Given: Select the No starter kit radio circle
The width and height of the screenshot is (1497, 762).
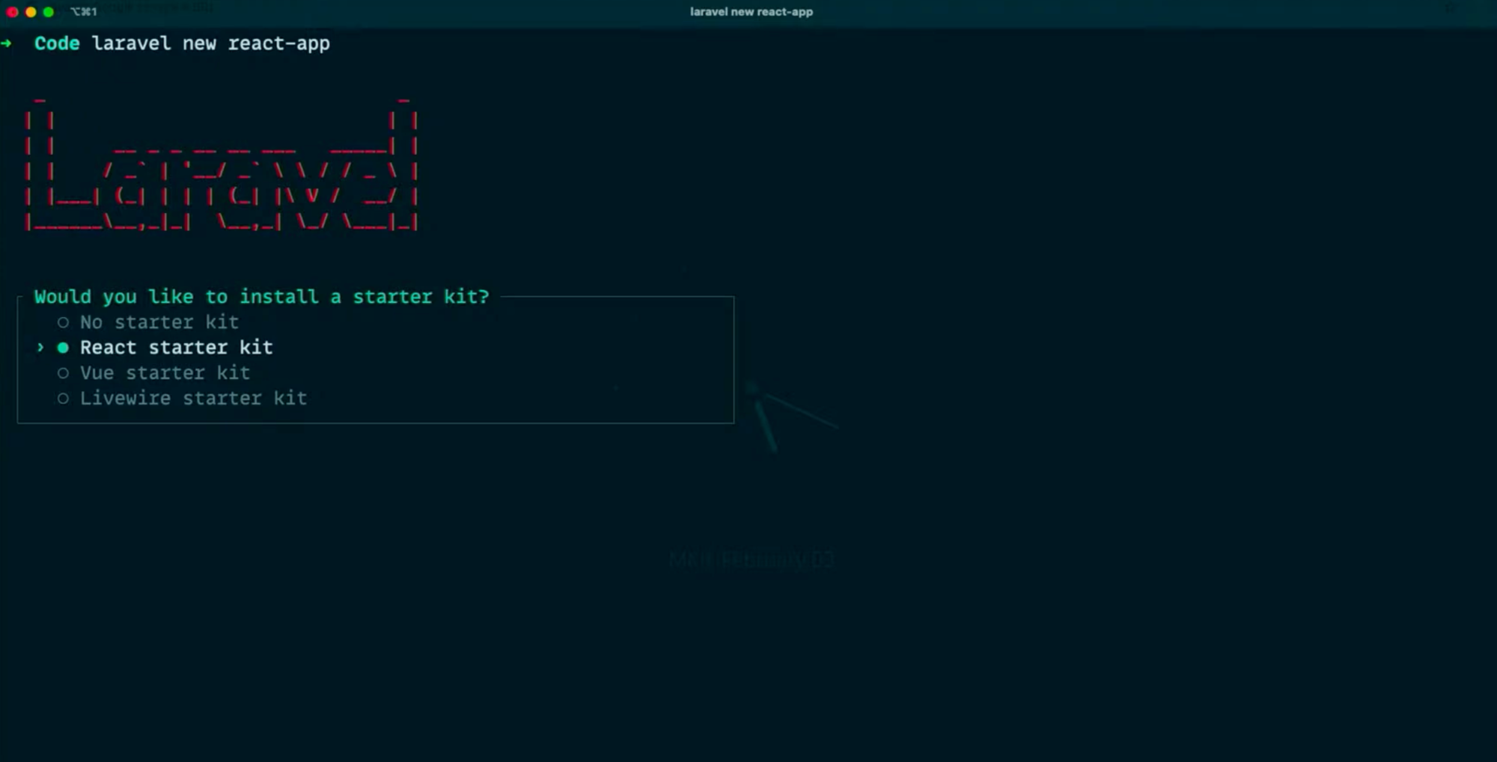Looking at the screenshot, I should (64, 322).
